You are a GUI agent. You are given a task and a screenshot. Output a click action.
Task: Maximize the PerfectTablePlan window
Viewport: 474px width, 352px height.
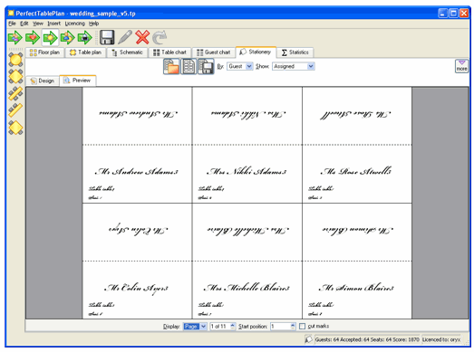pos(453,14)
